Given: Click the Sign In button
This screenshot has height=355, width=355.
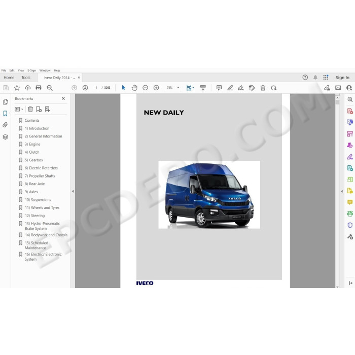Looking at the screenshot, I should point(342,78).
